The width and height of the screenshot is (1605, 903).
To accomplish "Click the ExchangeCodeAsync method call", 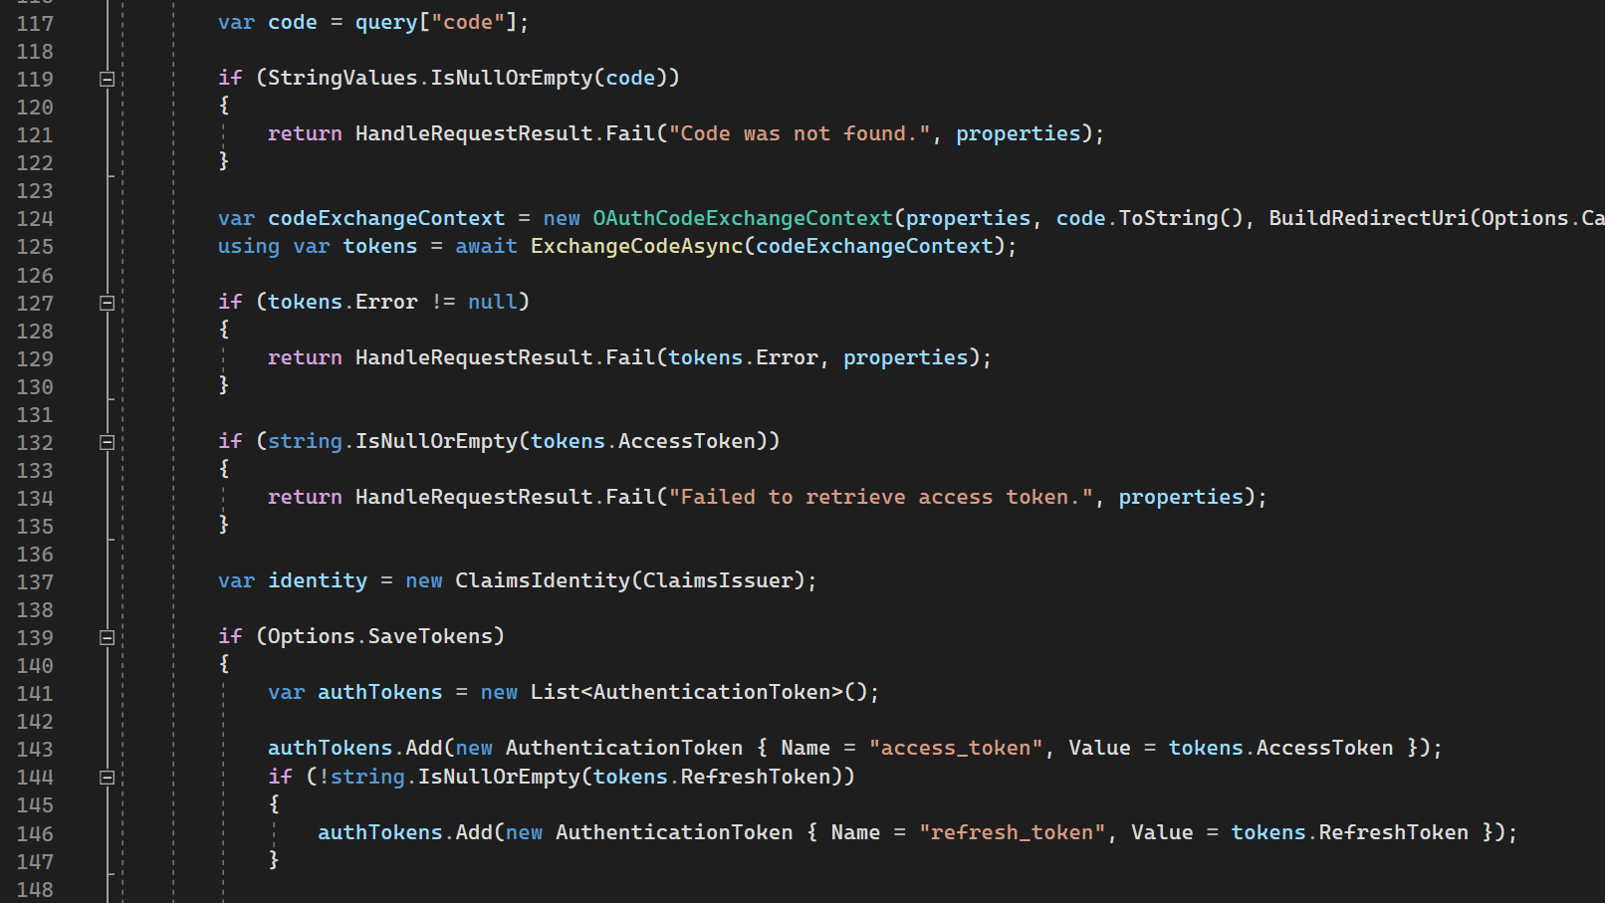I will coord(637,246).
